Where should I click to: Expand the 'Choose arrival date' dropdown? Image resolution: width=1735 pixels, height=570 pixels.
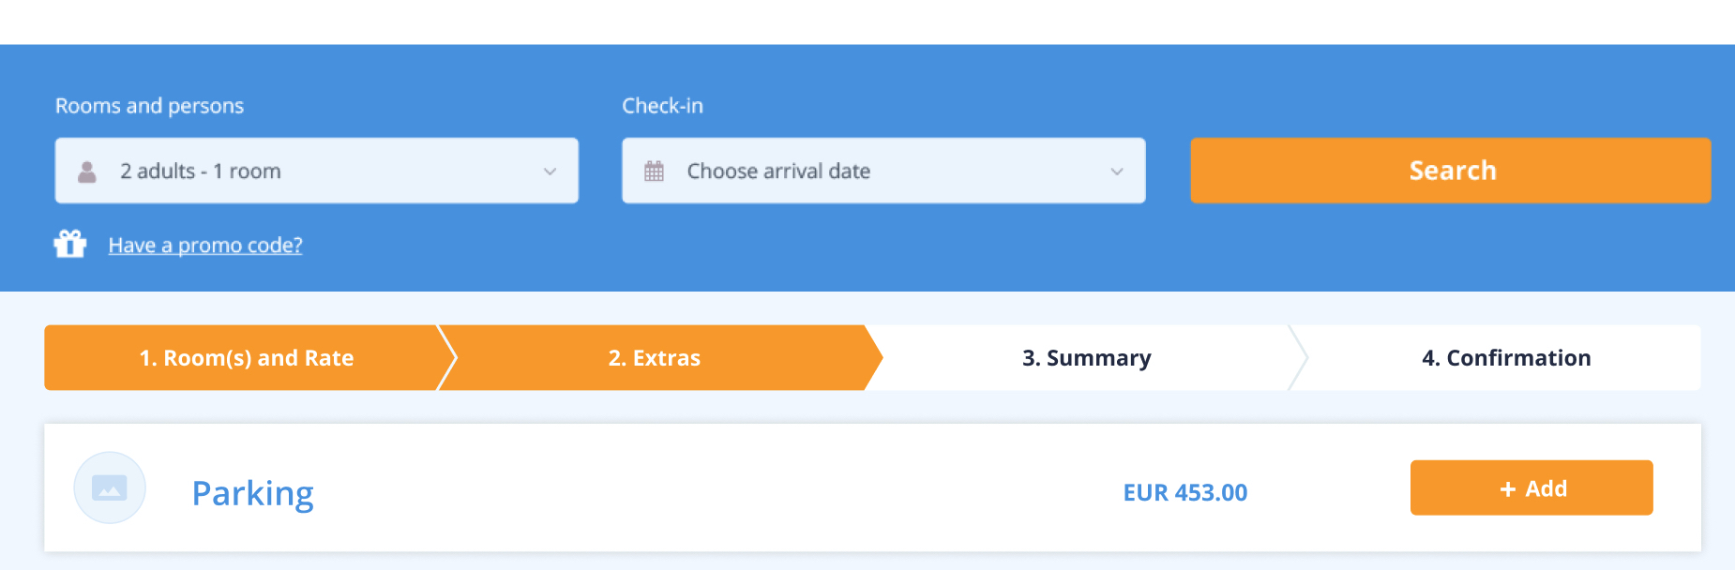883,171
